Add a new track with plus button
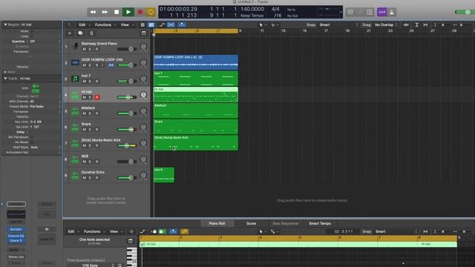The width and height of the screenshot is (475, 267). [x=70, y=33]
